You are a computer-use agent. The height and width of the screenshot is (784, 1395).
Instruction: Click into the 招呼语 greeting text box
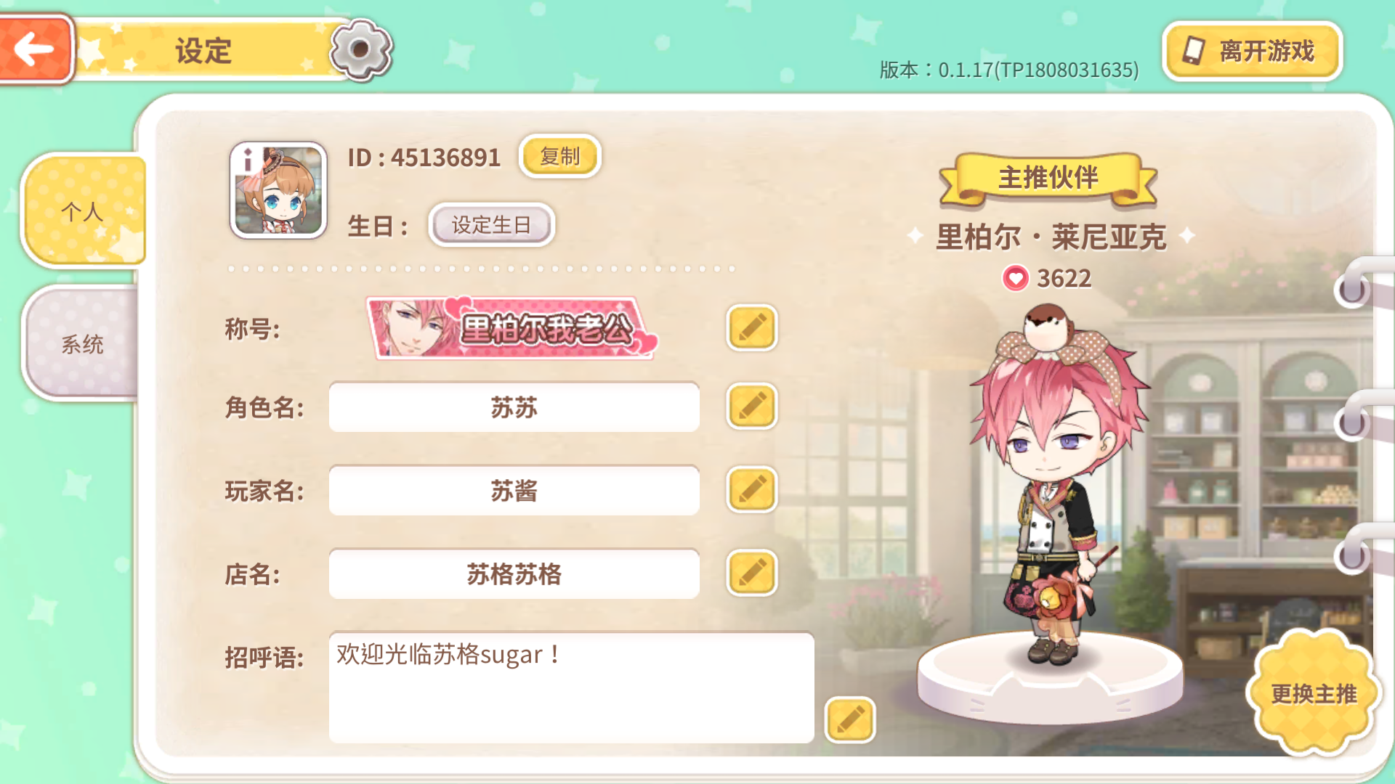coord(572,687)
